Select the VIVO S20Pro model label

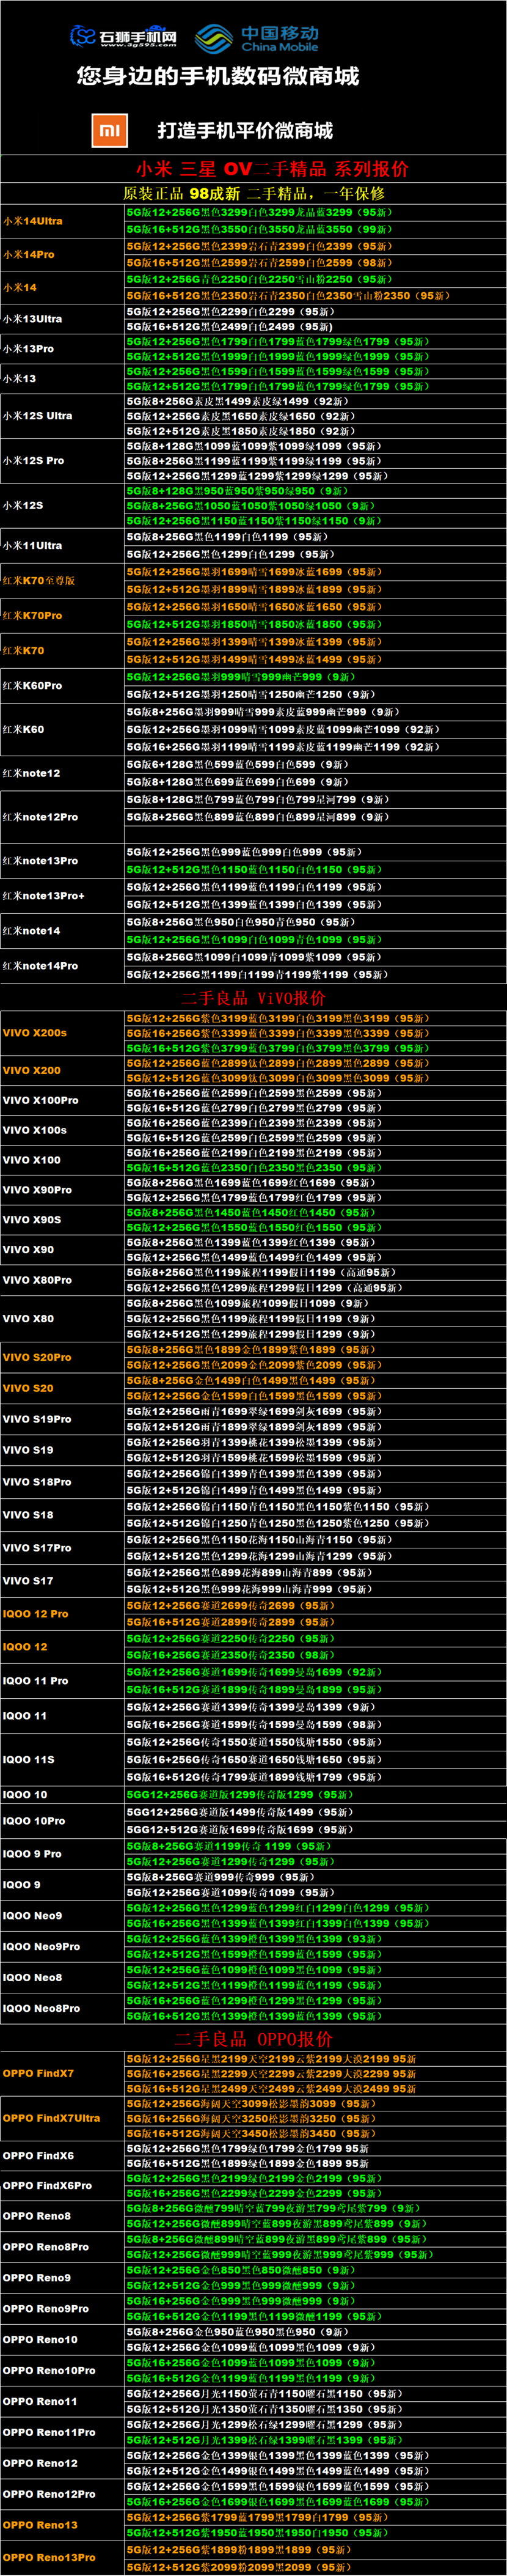coord(37,1357)
